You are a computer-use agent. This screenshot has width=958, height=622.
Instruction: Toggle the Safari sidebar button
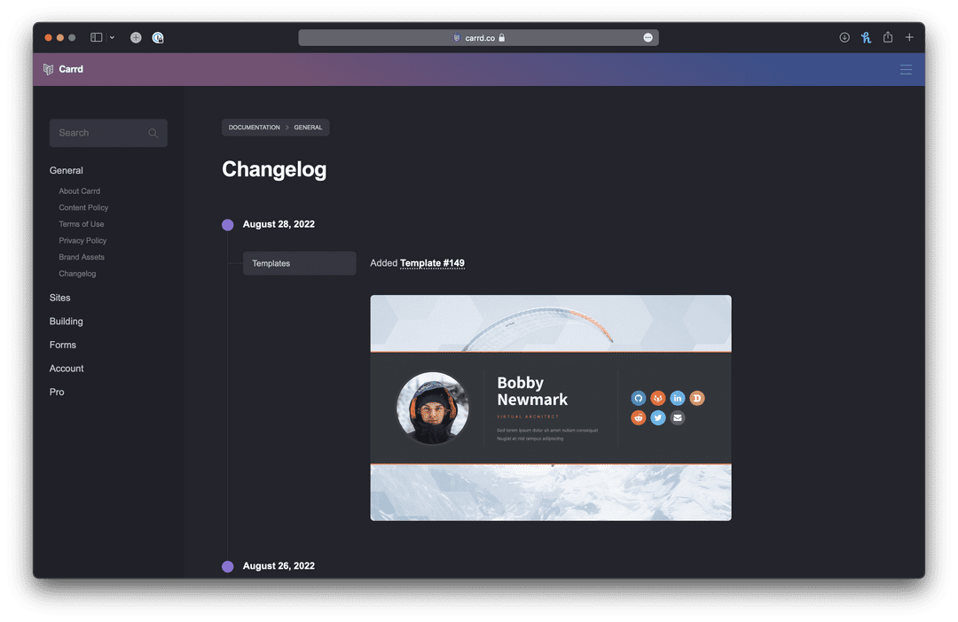97,37
